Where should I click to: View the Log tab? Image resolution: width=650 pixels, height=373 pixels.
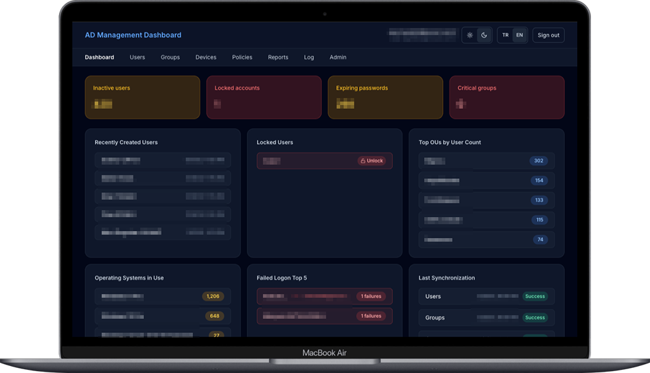[x=308, y=57]
